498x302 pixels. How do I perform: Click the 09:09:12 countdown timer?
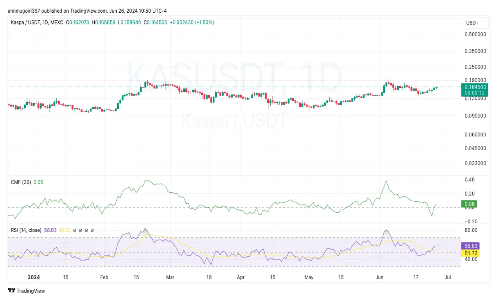point(475,93)
